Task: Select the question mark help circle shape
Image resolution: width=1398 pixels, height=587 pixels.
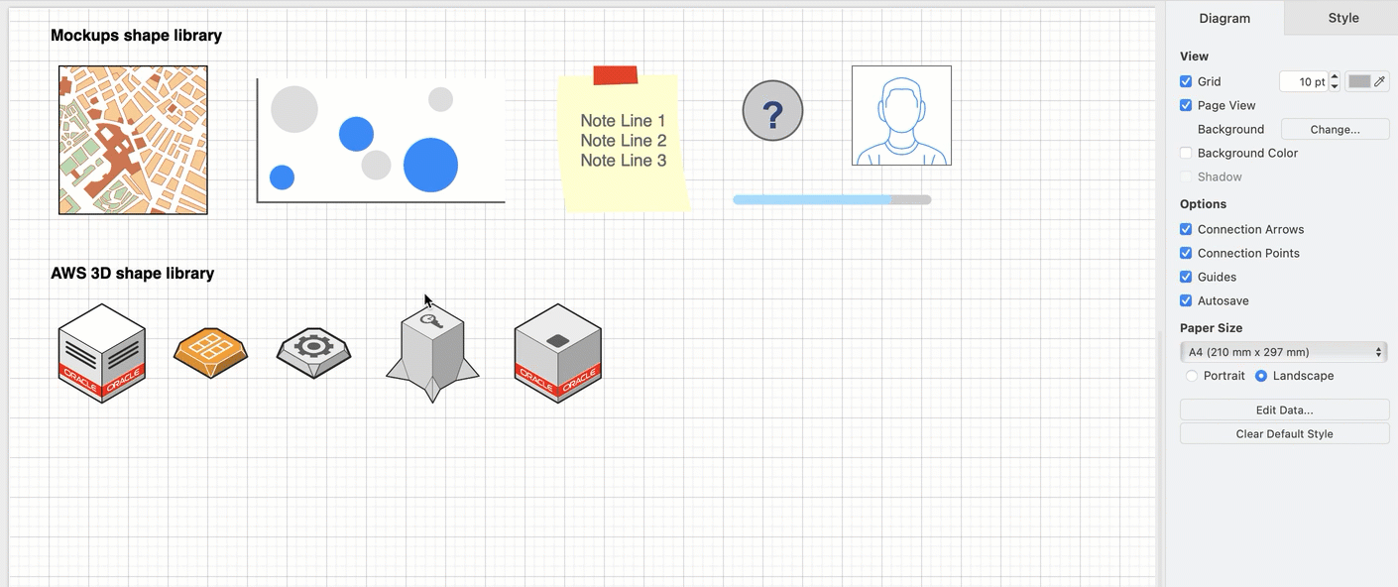Action: [x=772, y=110]
